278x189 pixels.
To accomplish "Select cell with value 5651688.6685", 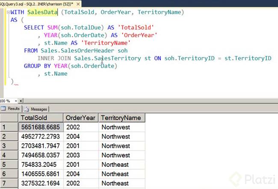I will point(41,127).
